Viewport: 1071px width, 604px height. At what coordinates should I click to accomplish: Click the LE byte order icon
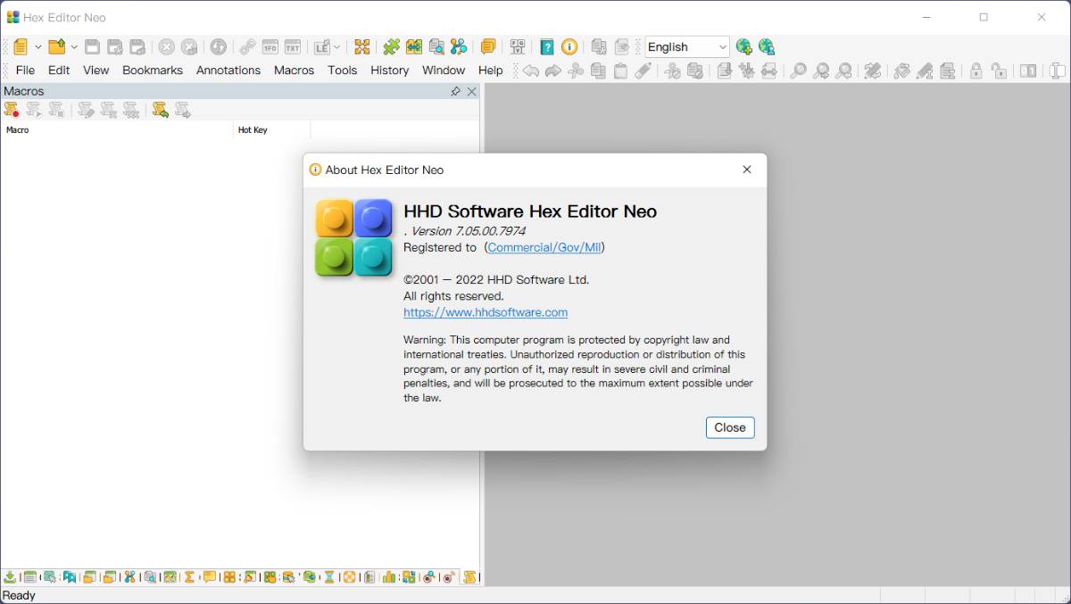click(x=321, y=47)
